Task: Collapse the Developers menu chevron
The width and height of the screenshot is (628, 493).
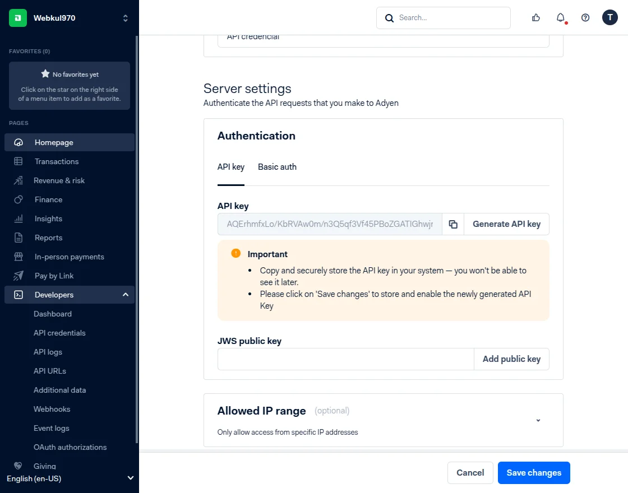Action: point(126,295)
